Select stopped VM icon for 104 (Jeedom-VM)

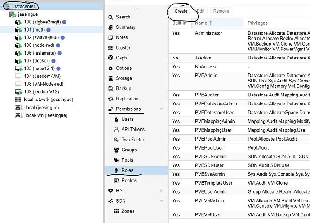point(18,76)
